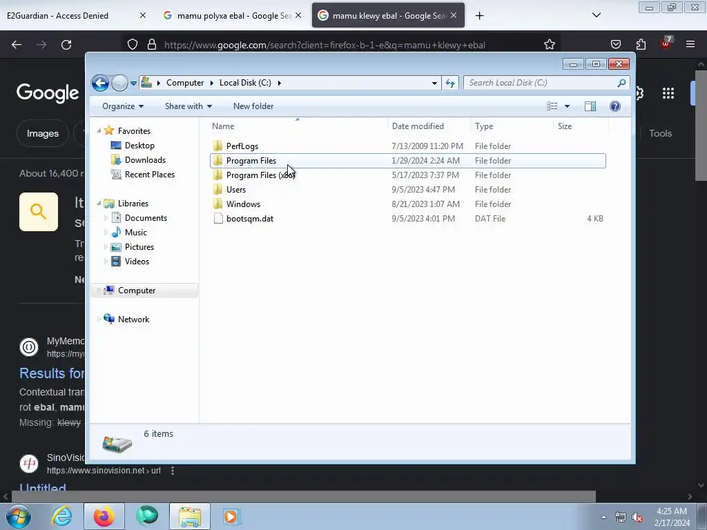Refresh the Local Disk (C:) folder view
Screen dimensions: 707x530
tap(450, 83)
